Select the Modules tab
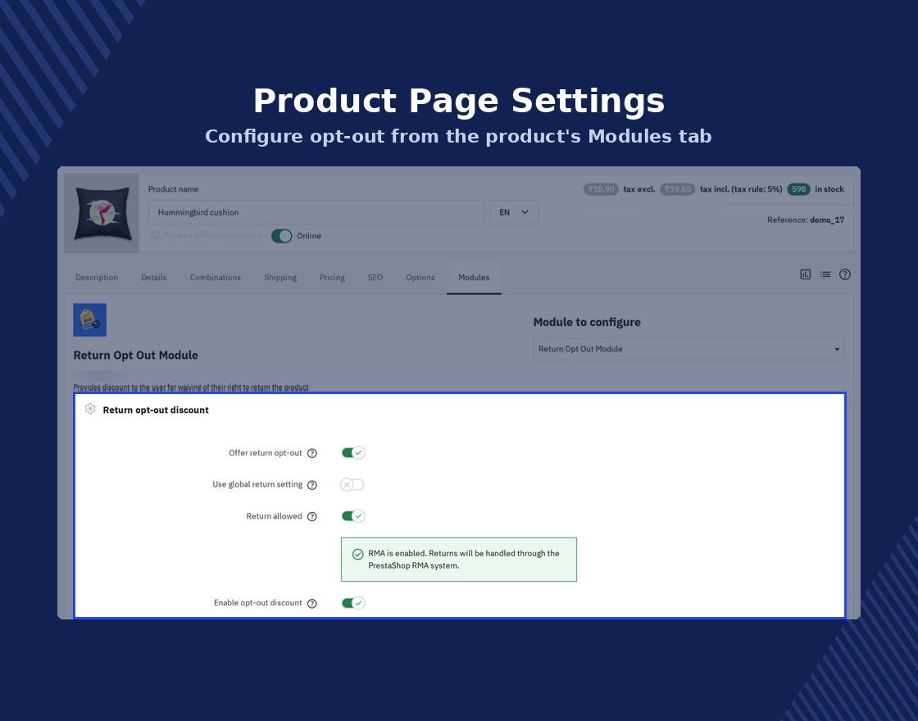This screenshot has height=721, width=918. (474, 278)
